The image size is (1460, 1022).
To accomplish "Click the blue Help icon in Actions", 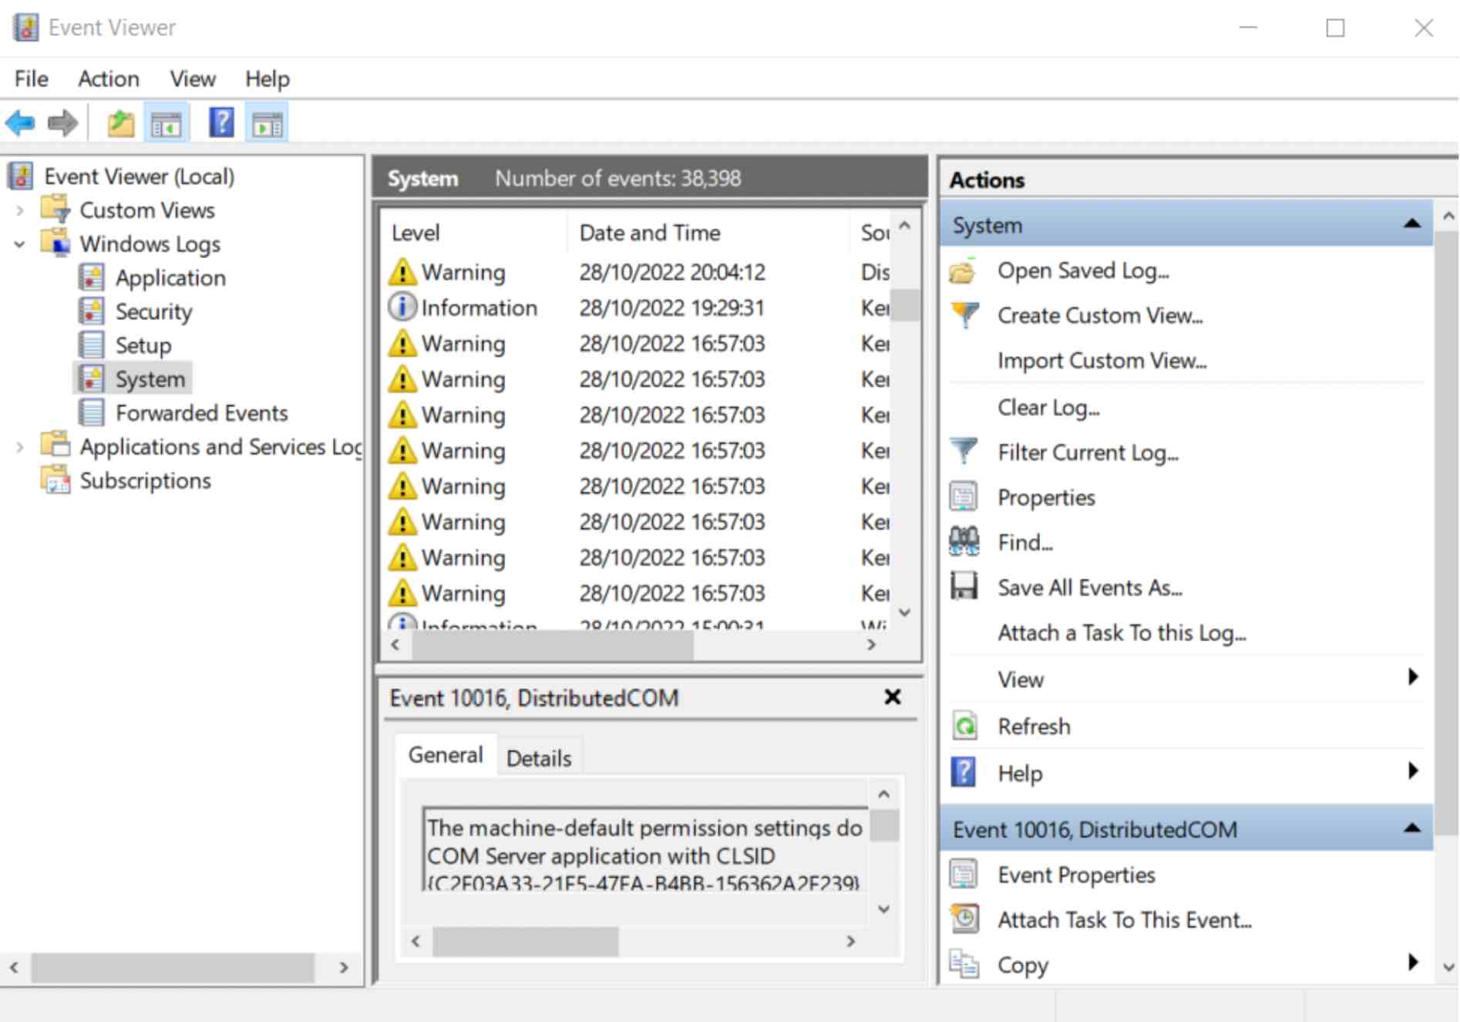I will pos(964,772).
